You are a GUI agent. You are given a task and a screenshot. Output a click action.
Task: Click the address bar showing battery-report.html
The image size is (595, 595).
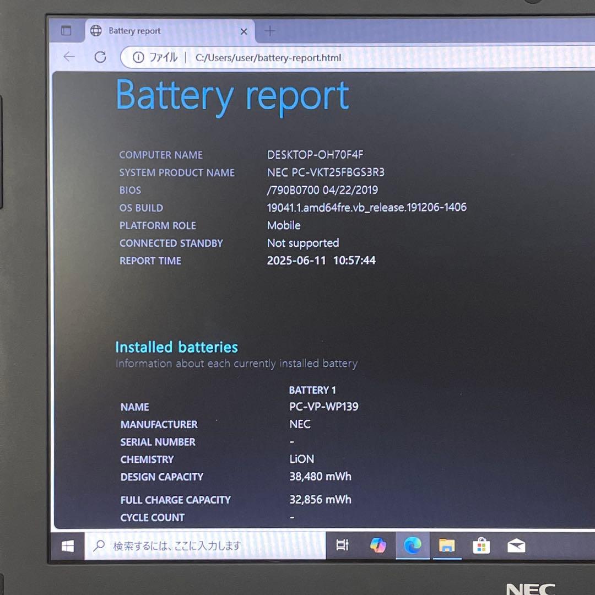(x=267, y=57)
